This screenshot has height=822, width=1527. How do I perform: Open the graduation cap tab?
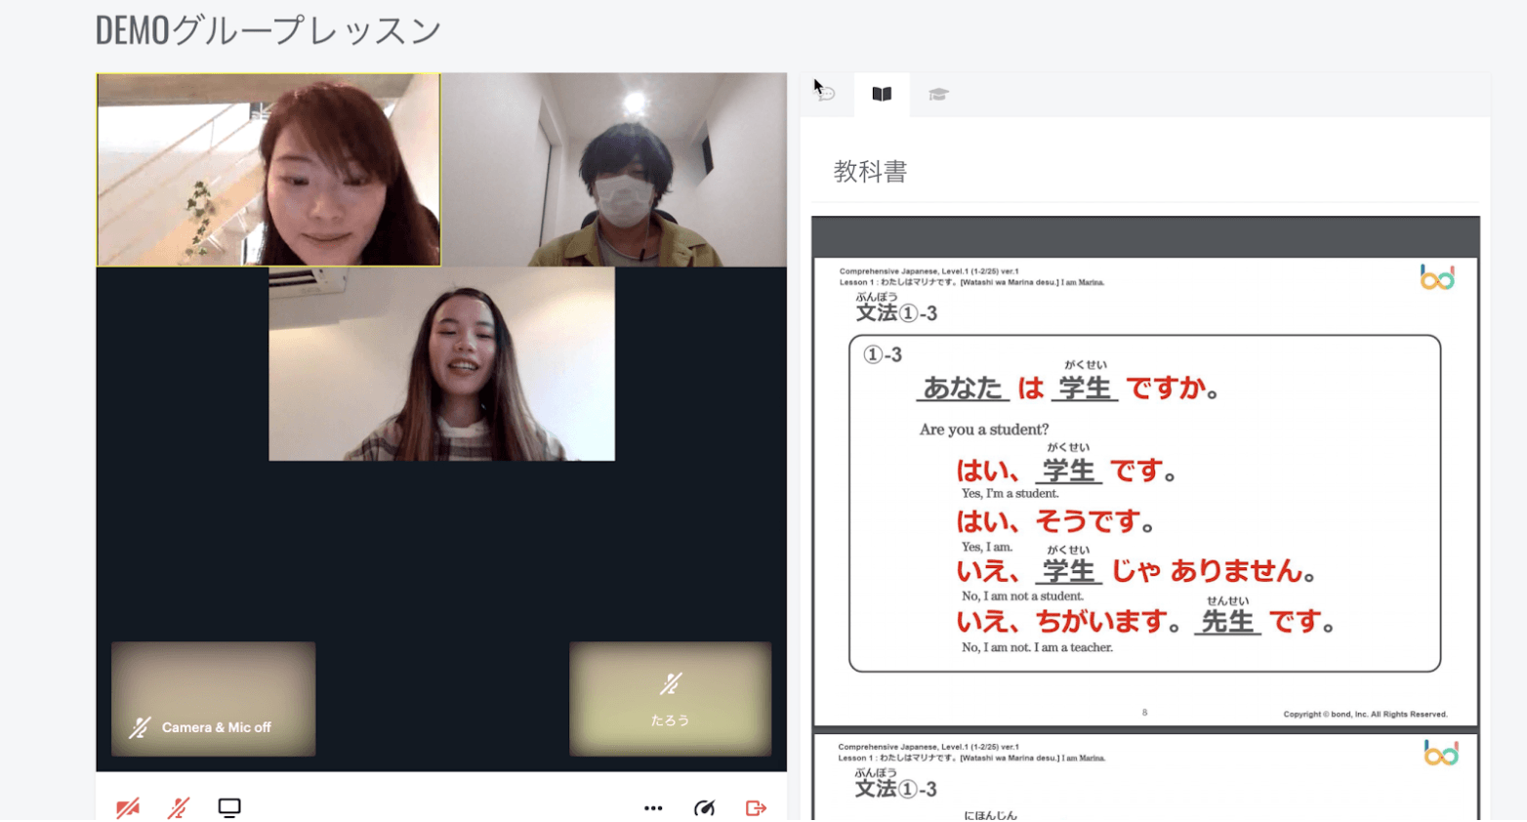(x=938, y=94)
